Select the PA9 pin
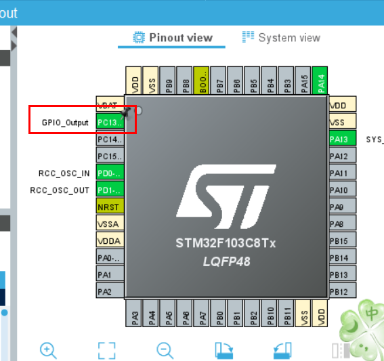The height and width of the screenshot is (361, 384). click(343, 207)
